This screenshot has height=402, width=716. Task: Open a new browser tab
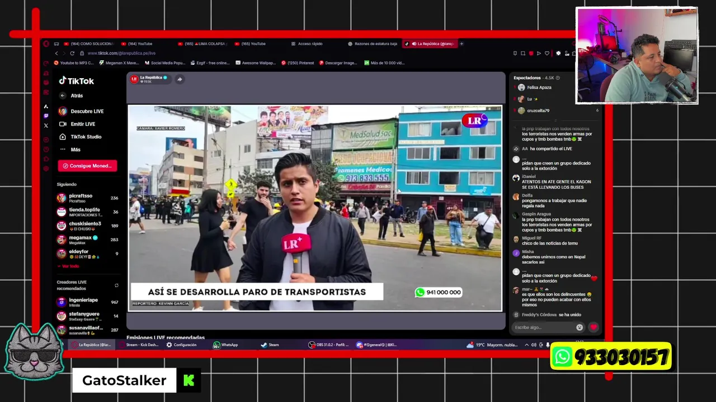(x=461, y=44)
